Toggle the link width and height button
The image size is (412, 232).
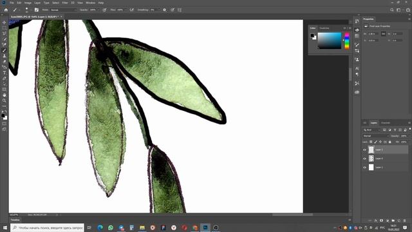pos(384,34)
